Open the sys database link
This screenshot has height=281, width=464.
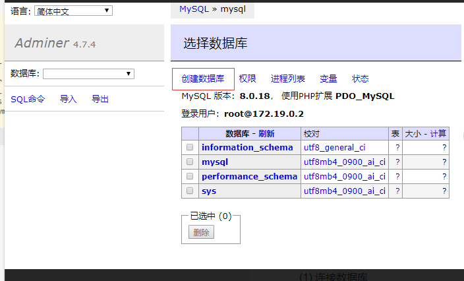tap(209, 191)
